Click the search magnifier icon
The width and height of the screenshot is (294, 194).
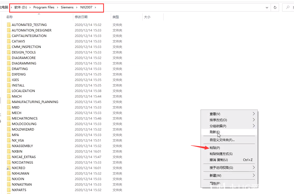coord(288,8)
